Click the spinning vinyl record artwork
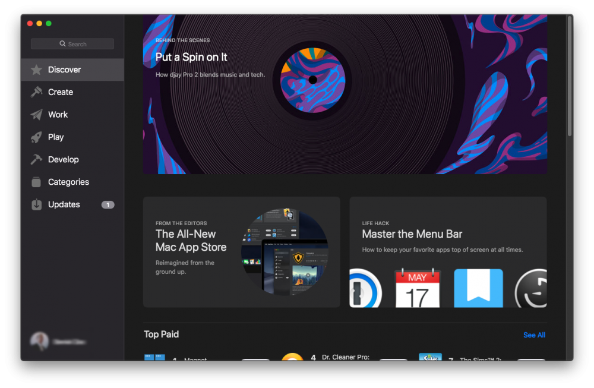Image resolution: width=594 pixels, height=388 pixels. pos(313,80)
